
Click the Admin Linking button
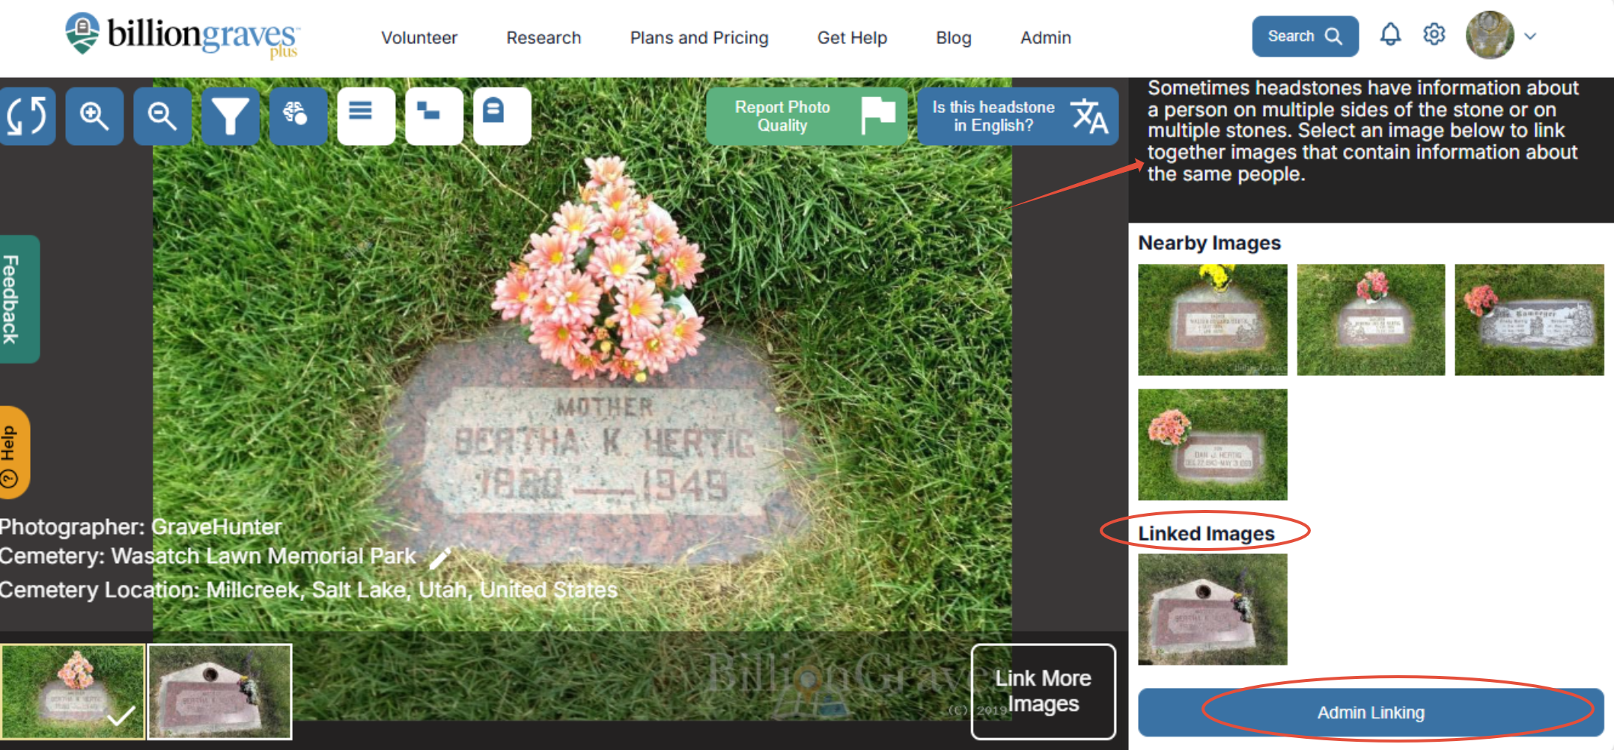click(1371, 713)
